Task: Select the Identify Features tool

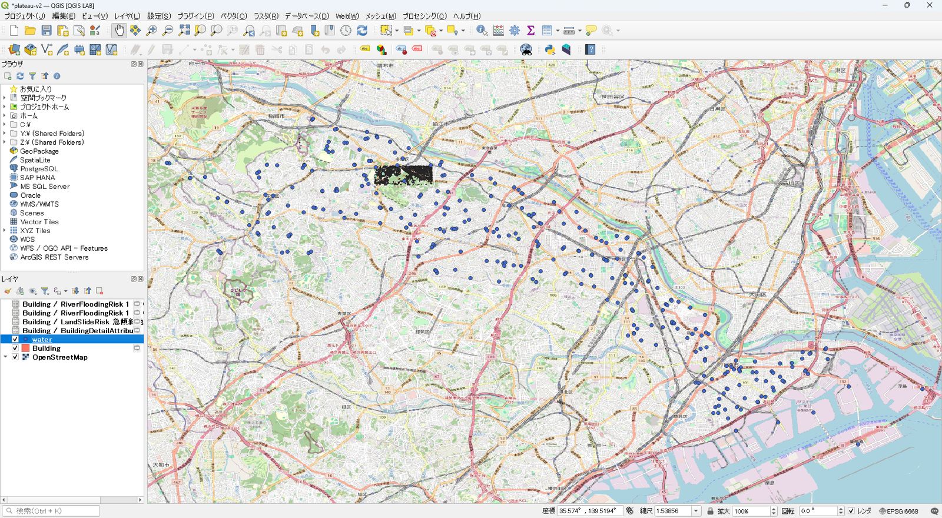Action: coord(482,31)
